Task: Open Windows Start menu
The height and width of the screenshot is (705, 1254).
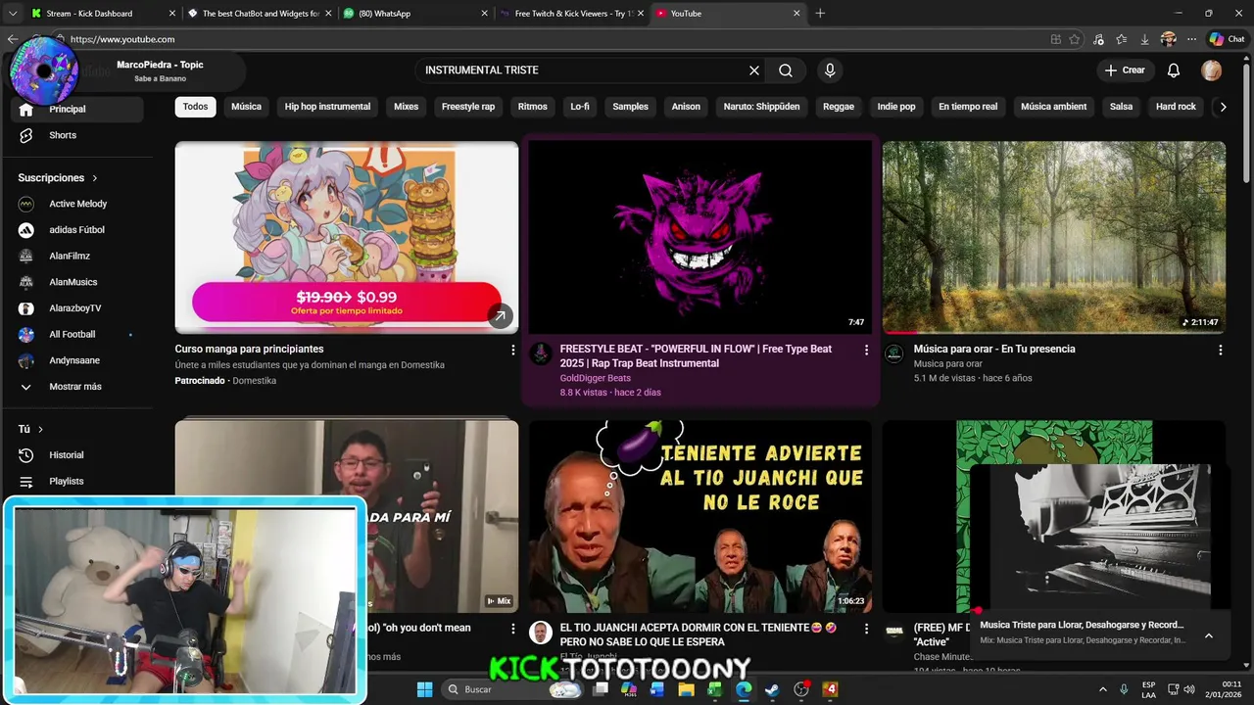Action: 424,689
